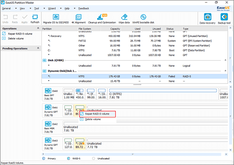Open the Wizard menu
This screenshot has width=234, height=165.
click(51, 7)
